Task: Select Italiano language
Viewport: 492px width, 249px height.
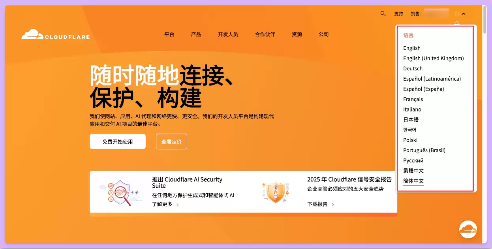Action: point(412,109)
